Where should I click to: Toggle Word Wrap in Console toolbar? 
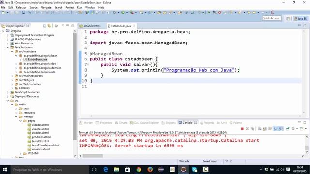[270, 129]
